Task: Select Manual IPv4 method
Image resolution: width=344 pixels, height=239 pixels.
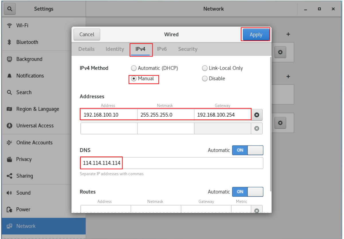Action: tap(142, 78)
